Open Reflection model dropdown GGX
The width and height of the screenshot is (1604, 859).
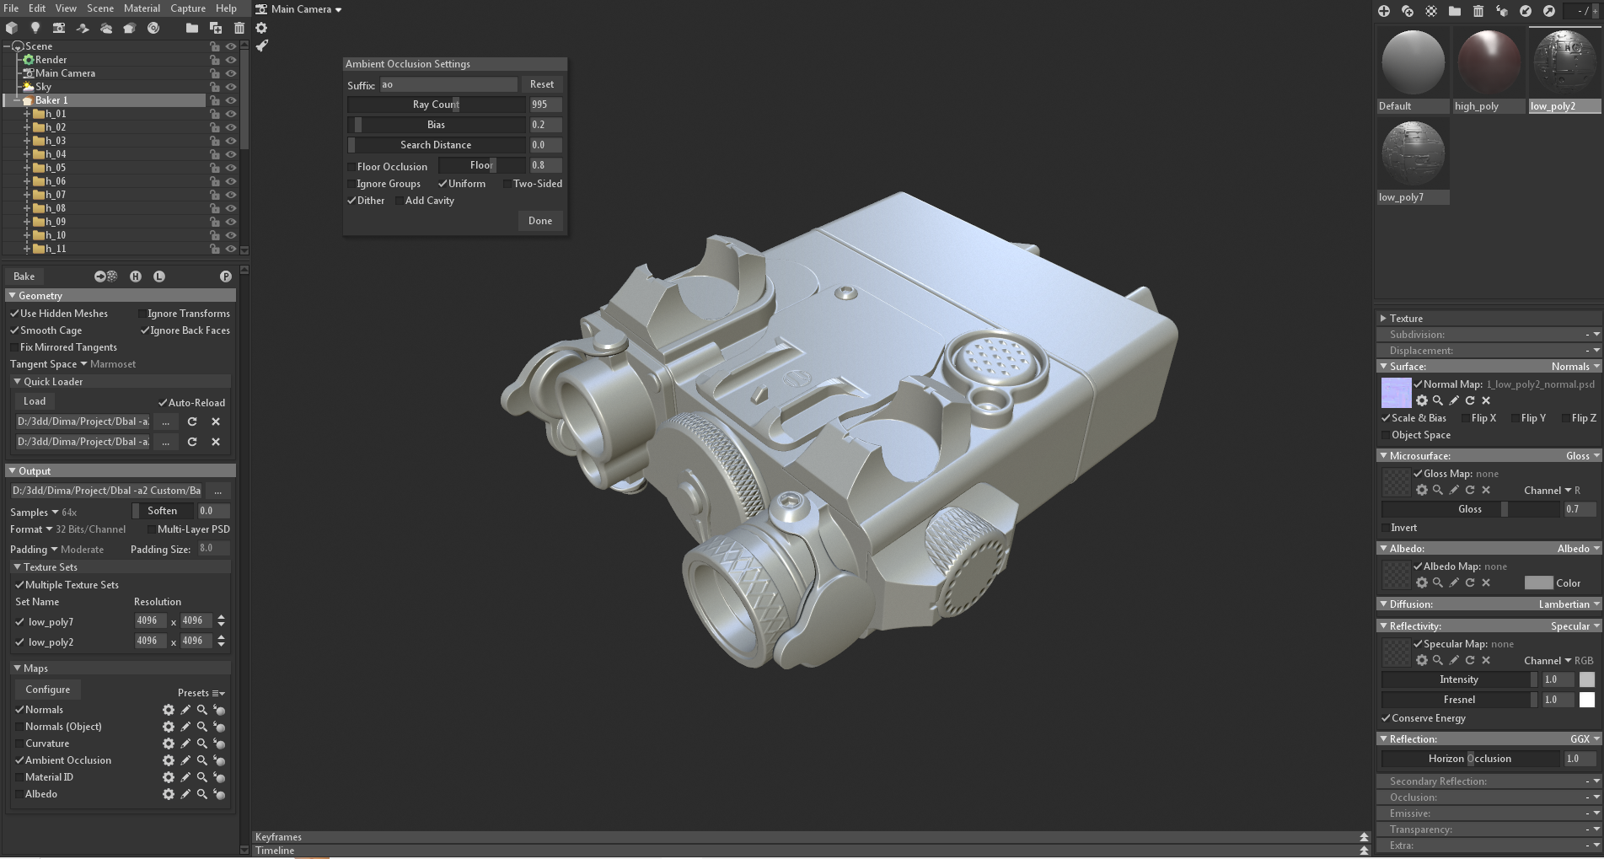[x=1585, y=739]
